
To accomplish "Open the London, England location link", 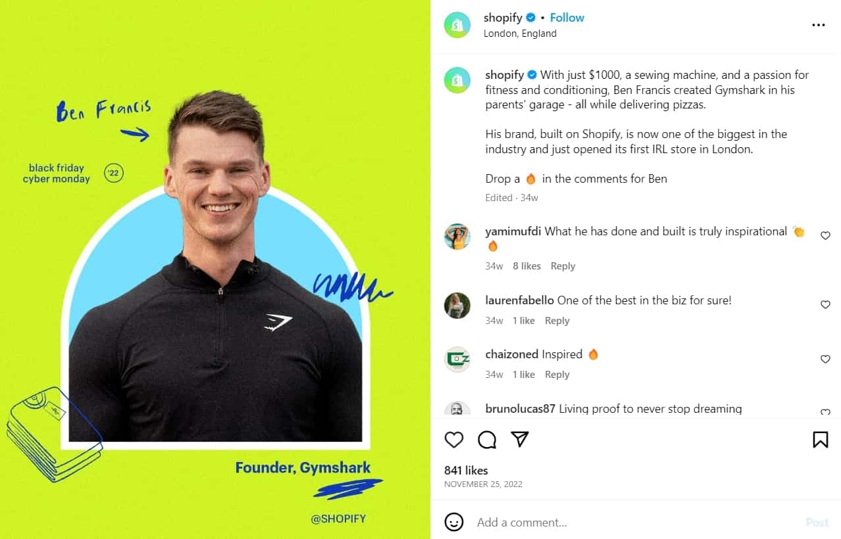I will 520,34.
